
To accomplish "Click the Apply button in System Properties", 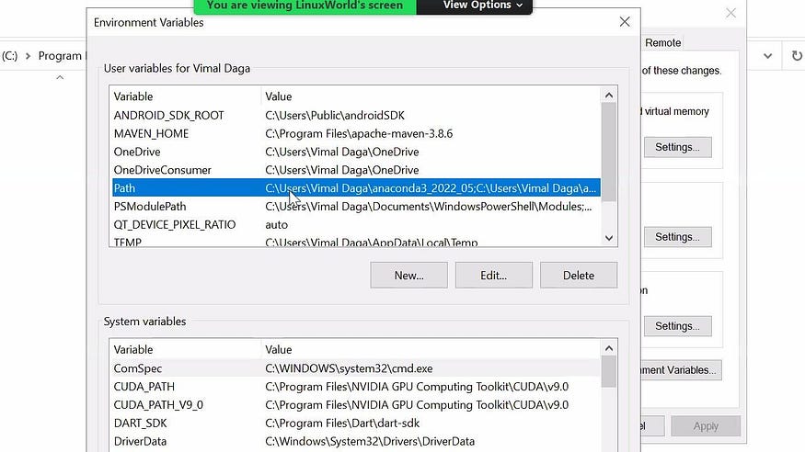I will point(706,426).
